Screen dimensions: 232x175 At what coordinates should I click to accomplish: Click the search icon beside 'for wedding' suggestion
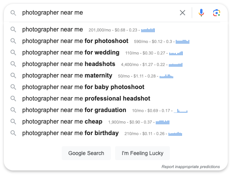13,53
